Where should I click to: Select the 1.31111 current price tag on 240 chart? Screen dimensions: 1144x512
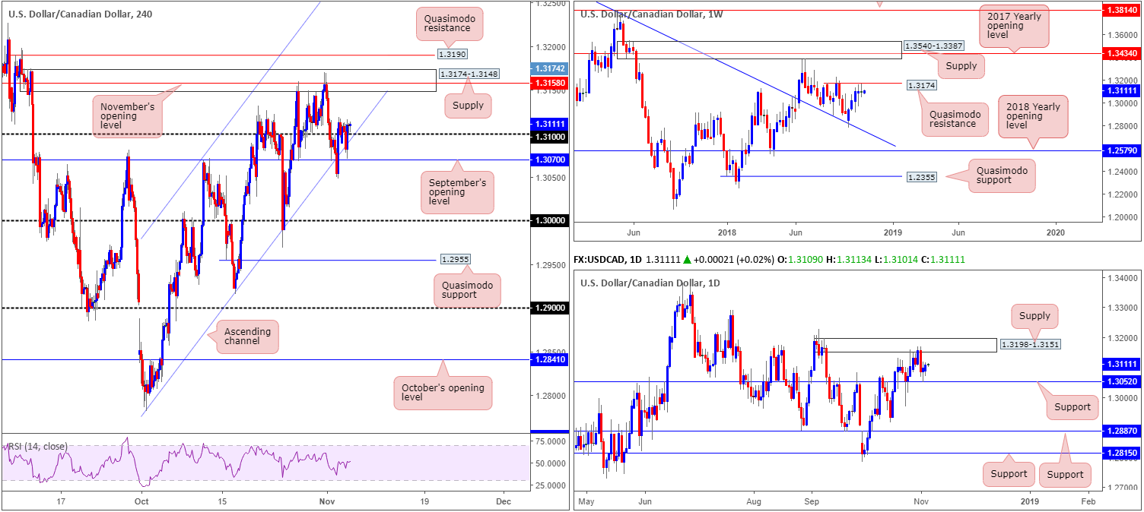548,123
